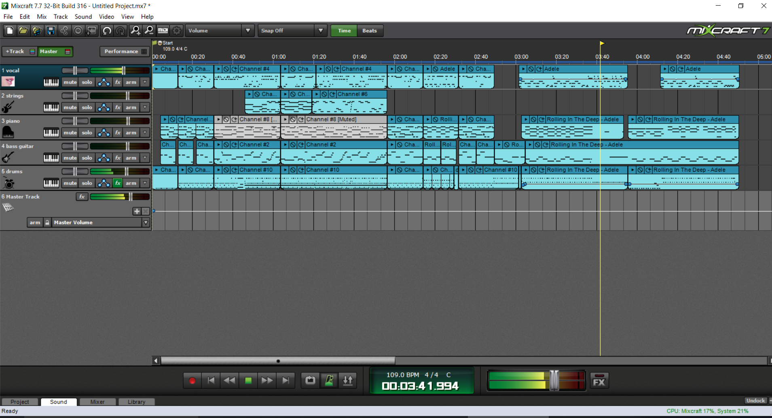Create a new project with the blank page icon
772x418 pixels.
pyautogui.click(x=10, y=31)
